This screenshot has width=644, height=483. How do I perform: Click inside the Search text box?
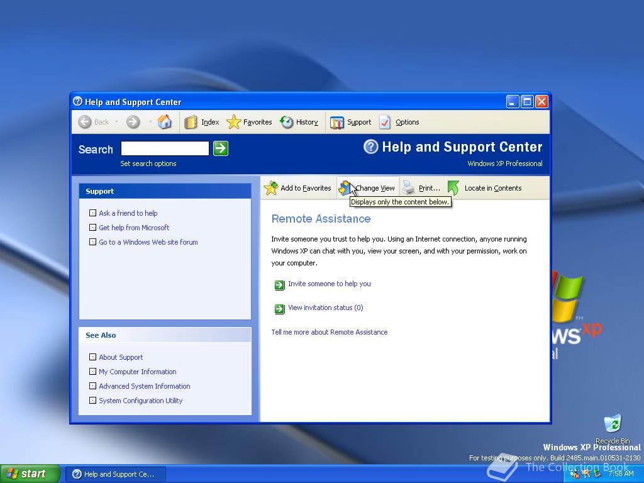tap(165, 148)
